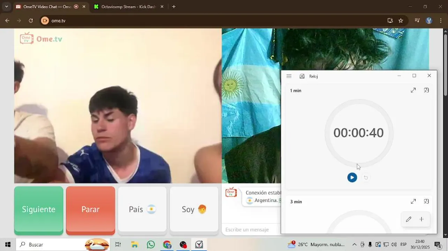The height and width of the screenshot is (251, 448).
Task: Keep the 1 min timer on top
Action: (426, 90)
